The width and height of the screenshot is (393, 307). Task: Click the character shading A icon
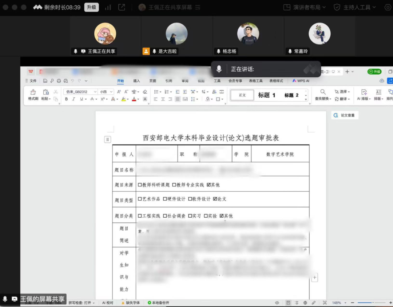click(x=145, y=99)
